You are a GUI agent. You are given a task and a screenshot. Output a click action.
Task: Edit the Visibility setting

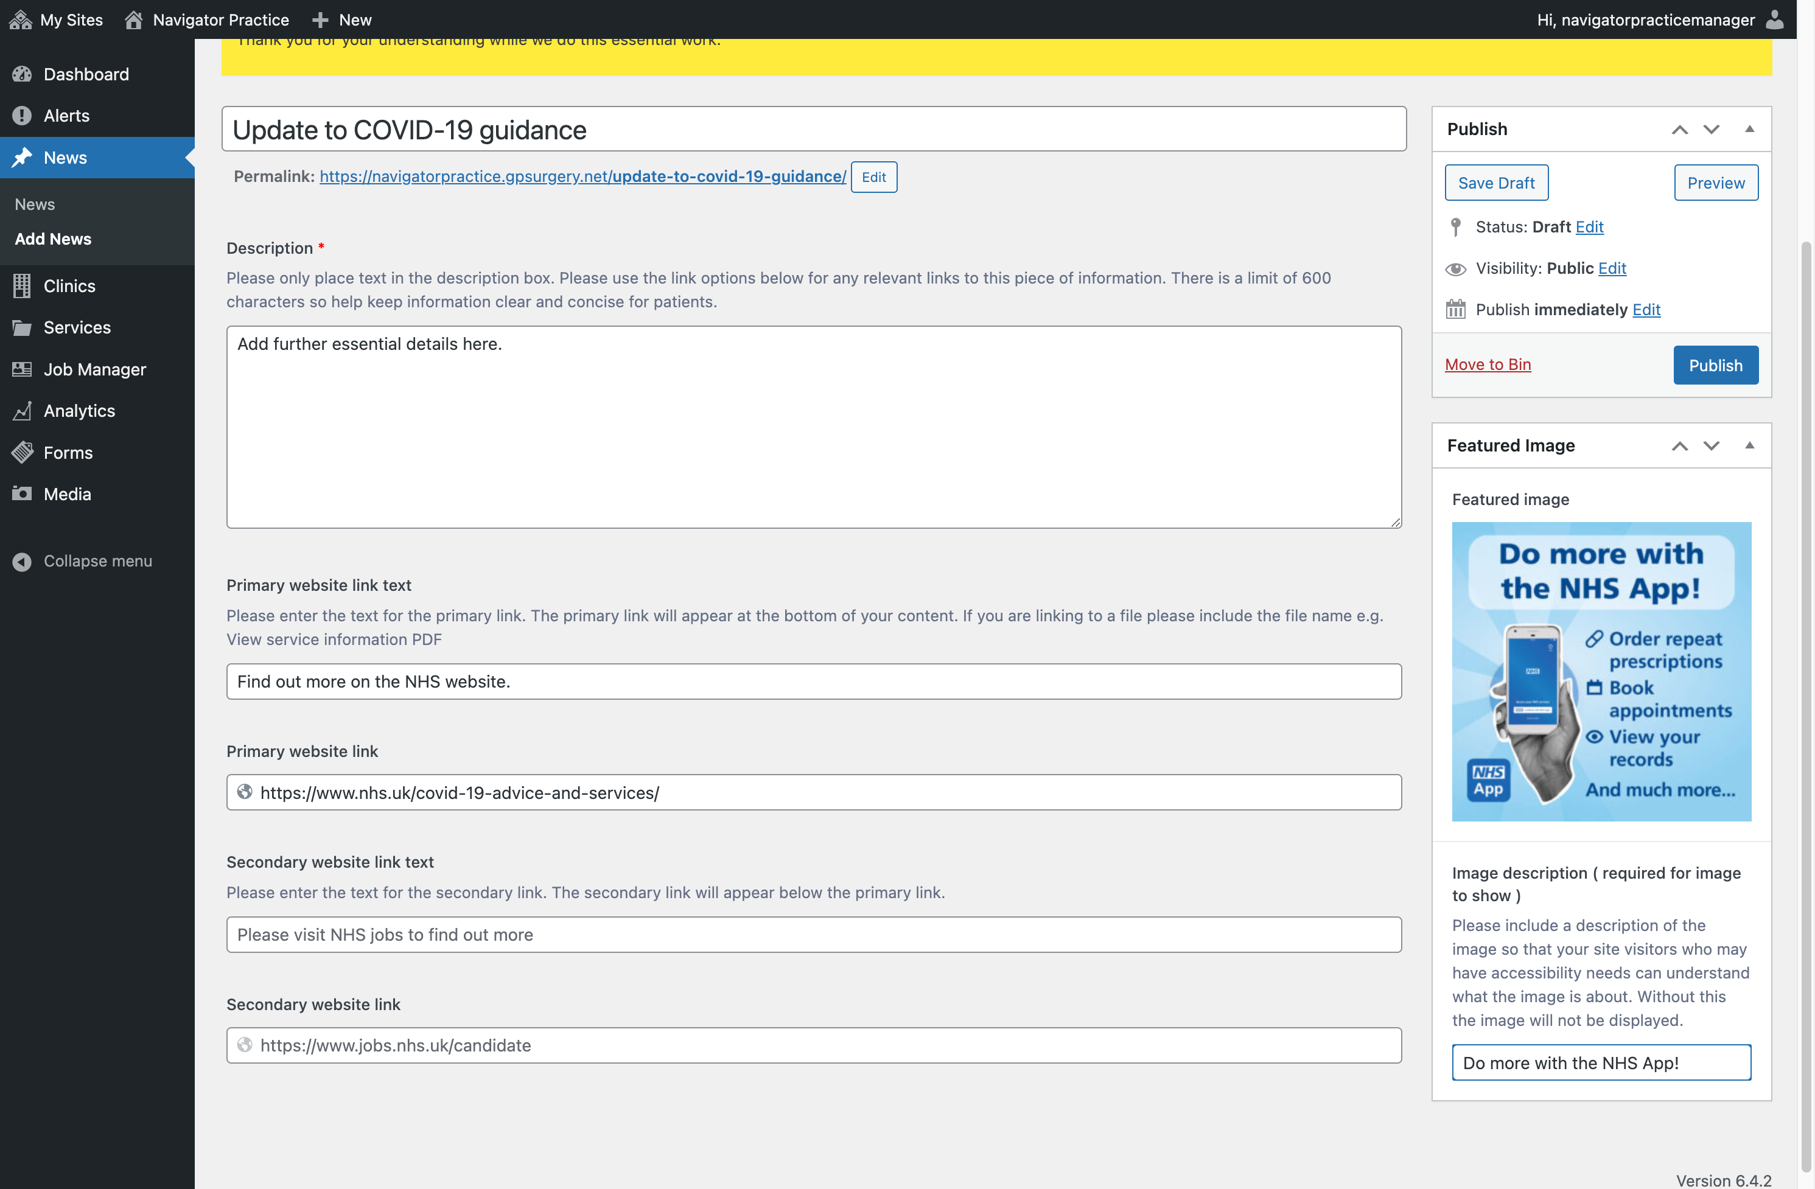1612,268
